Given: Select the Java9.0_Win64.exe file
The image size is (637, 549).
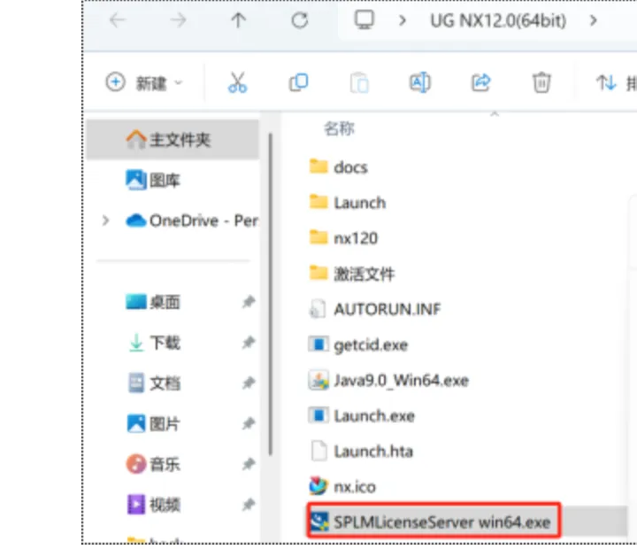Looking at the screenshot, I should [x=388, y=381].
